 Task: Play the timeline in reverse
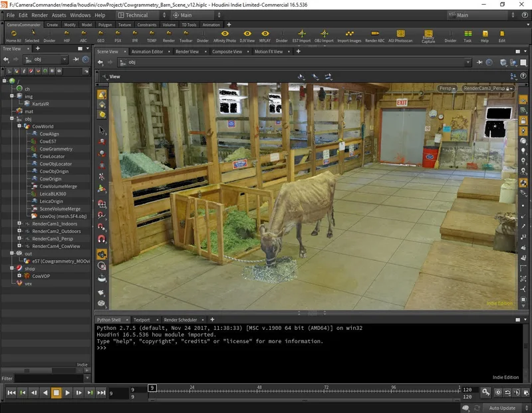tap(45, 392)
